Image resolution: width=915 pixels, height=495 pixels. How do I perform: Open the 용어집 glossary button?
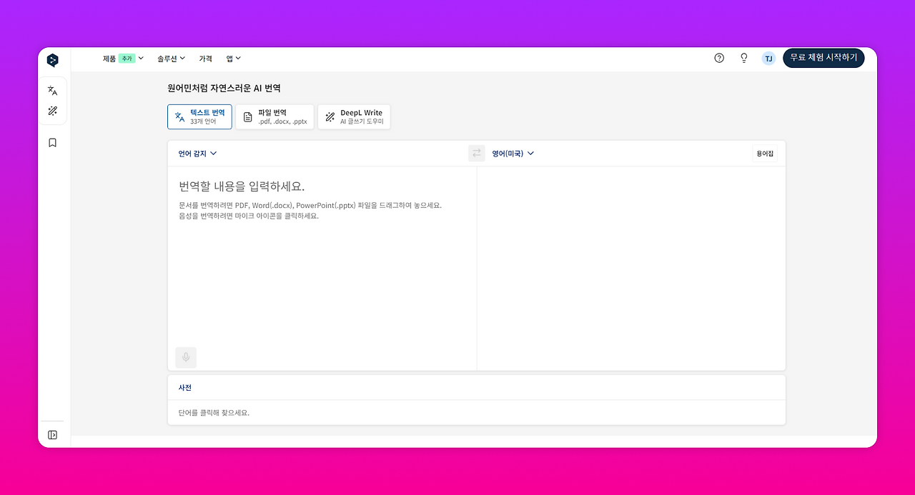(765, 154)
